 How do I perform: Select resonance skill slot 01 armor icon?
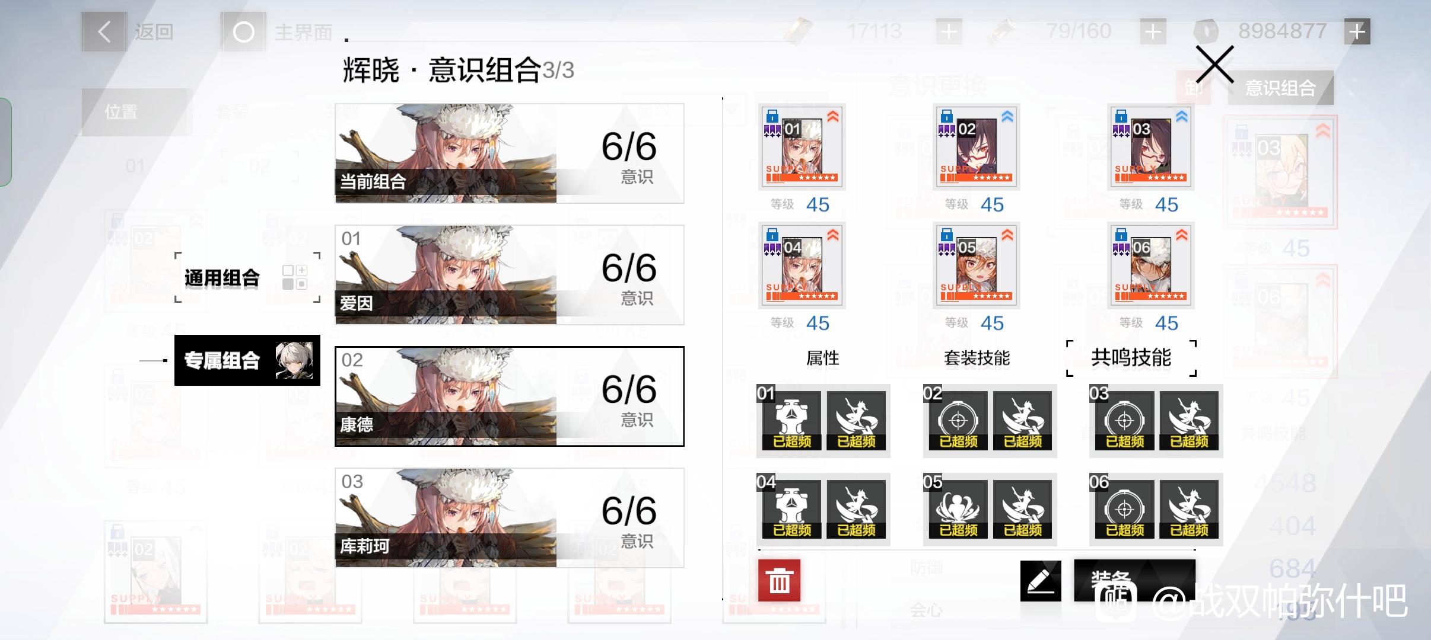[792, 420]
